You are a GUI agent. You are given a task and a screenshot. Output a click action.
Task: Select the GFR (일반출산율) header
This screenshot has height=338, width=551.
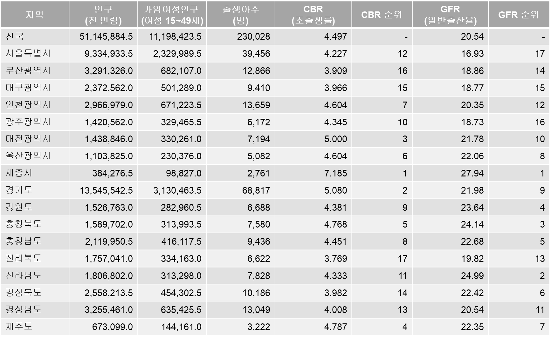tap(450, 15)
